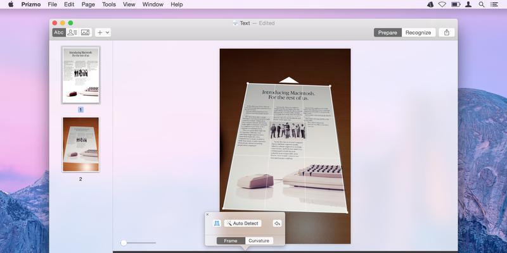Switch to business card mode icon
Viewport: 507px width, 253px height.
(72, 32)
